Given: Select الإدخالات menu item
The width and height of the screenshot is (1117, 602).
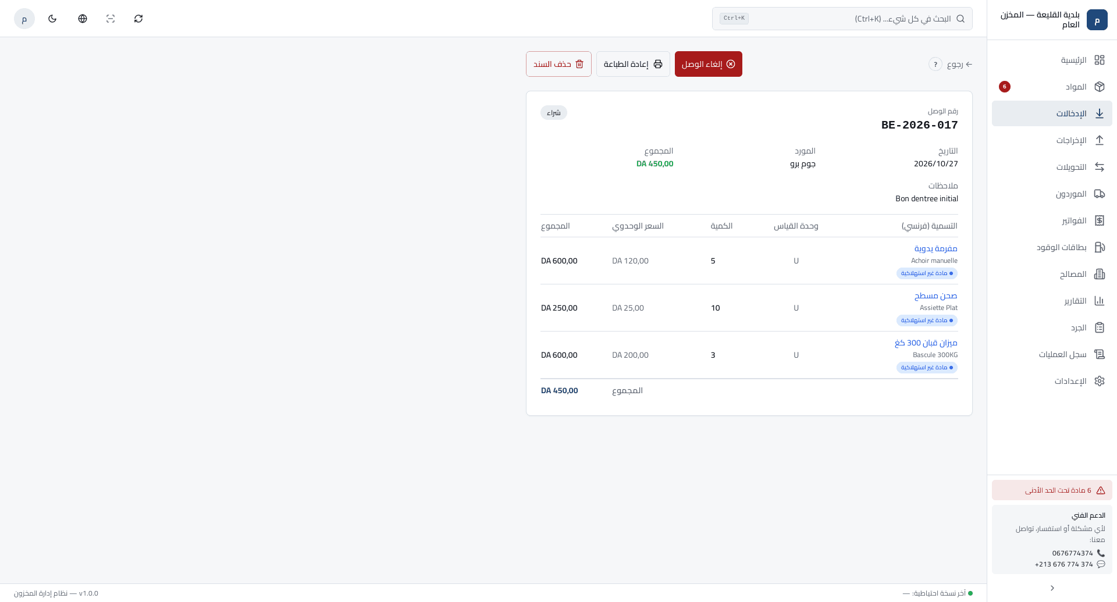Looking at the screenshot, I should pos(1052,113).
